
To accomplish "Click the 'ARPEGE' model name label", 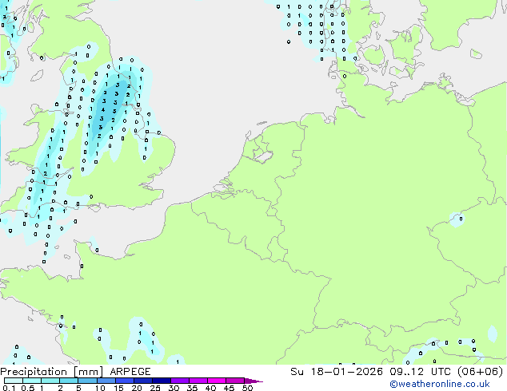I will pos(130,372).
